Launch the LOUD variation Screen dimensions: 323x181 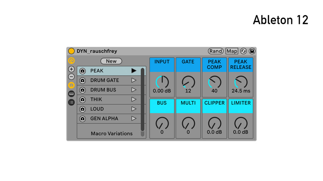134,109
